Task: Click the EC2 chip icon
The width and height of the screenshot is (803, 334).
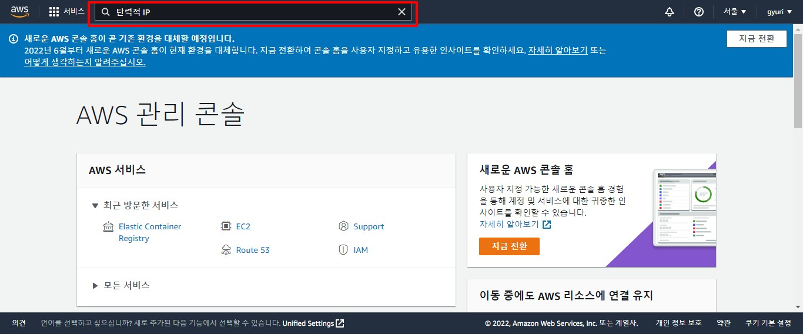Action: click(x=226, y=226)
